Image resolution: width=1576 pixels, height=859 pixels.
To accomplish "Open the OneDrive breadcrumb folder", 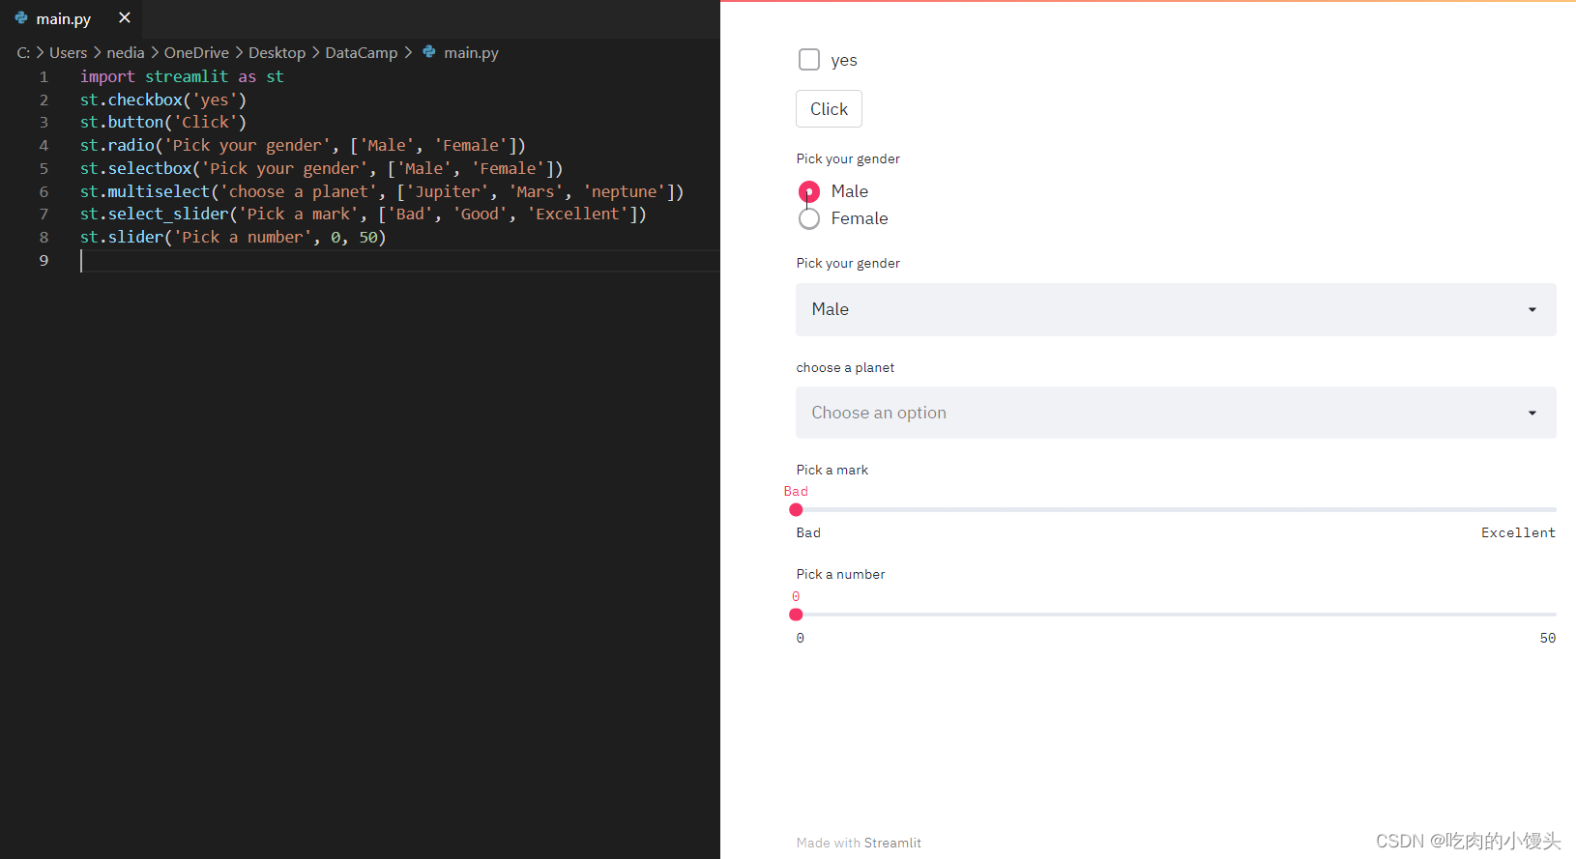I will [x=196, y=52].
